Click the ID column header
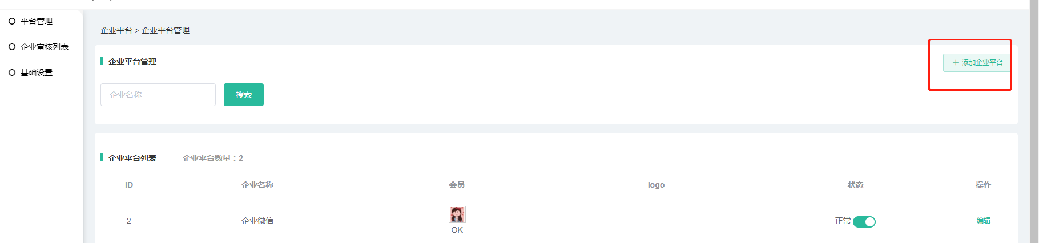This screenshot has width=1039, height=243. [x=129, y=185]
